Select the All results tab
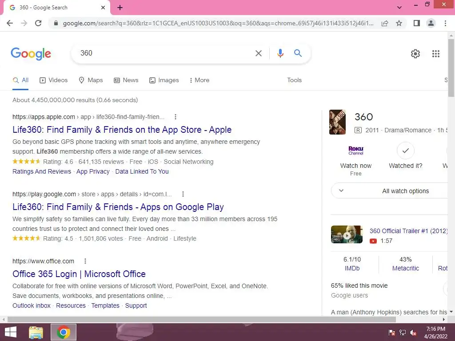Viewport: 455px width, 341px height. pos(20,80)
